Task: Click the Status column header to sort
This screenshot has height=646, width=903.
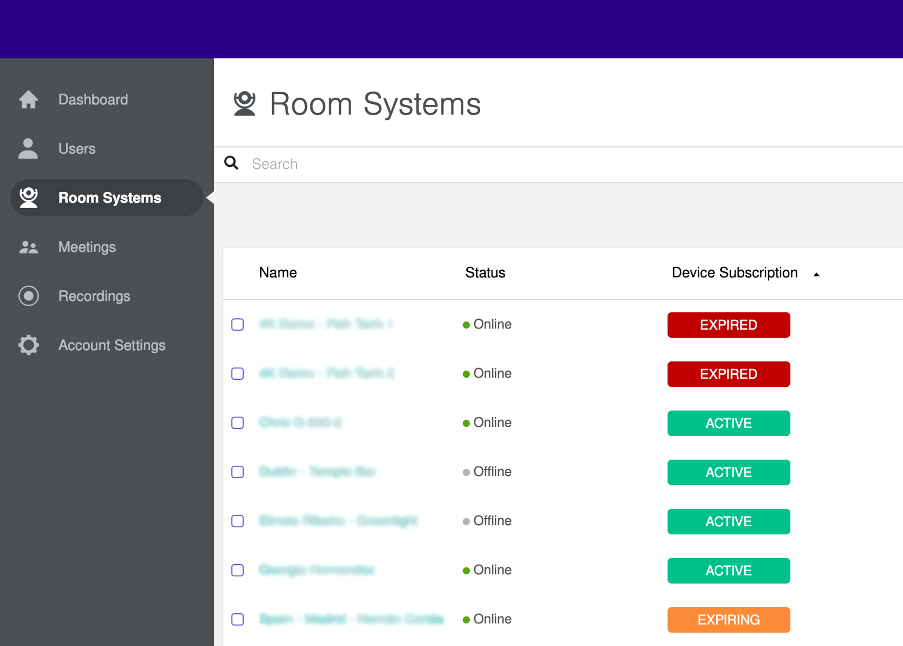Action: coord(485,273)
